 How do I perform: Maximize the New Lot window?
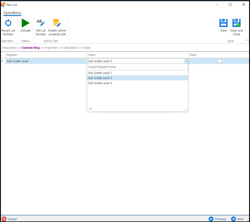point(230,5)
